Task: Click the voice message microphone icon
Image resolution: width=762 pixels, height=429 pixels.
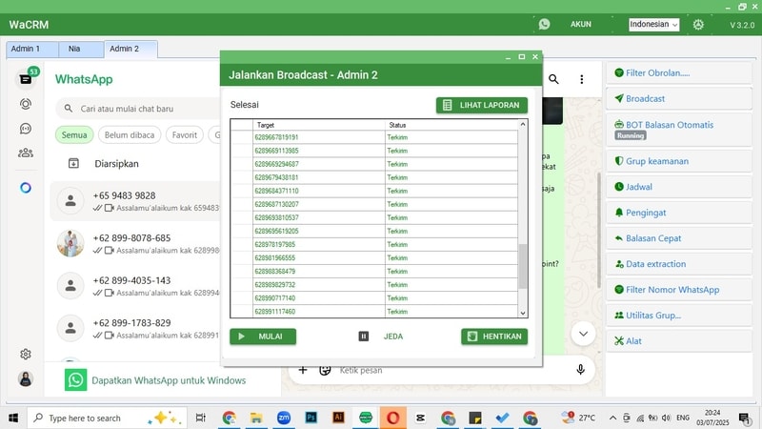Action: (x=580, y=370)
